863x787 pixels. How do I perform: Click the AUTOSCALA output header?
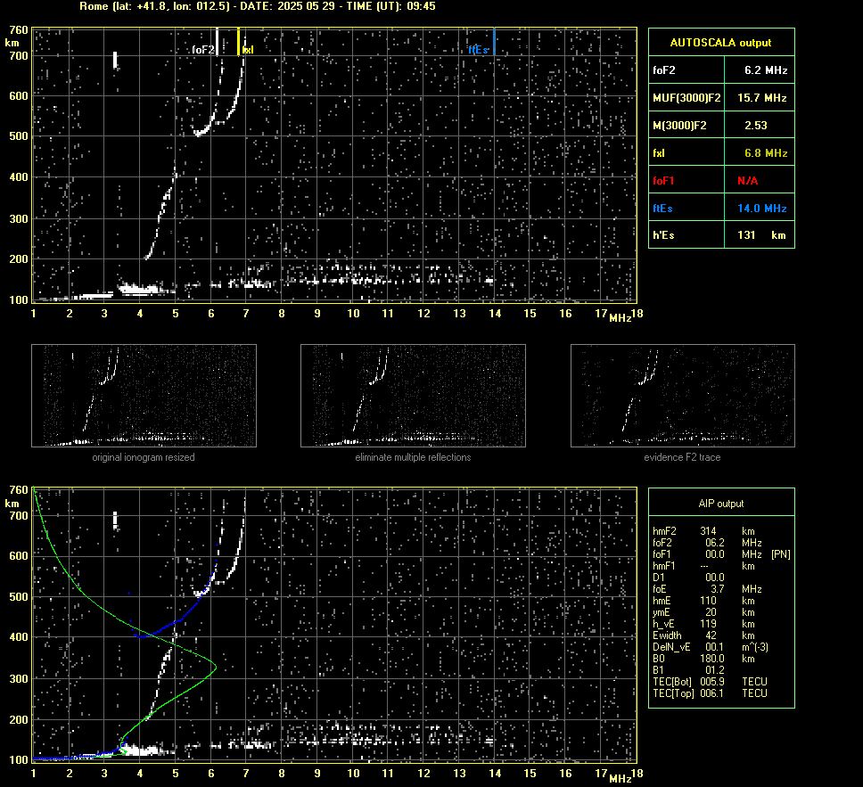[721, 43]
